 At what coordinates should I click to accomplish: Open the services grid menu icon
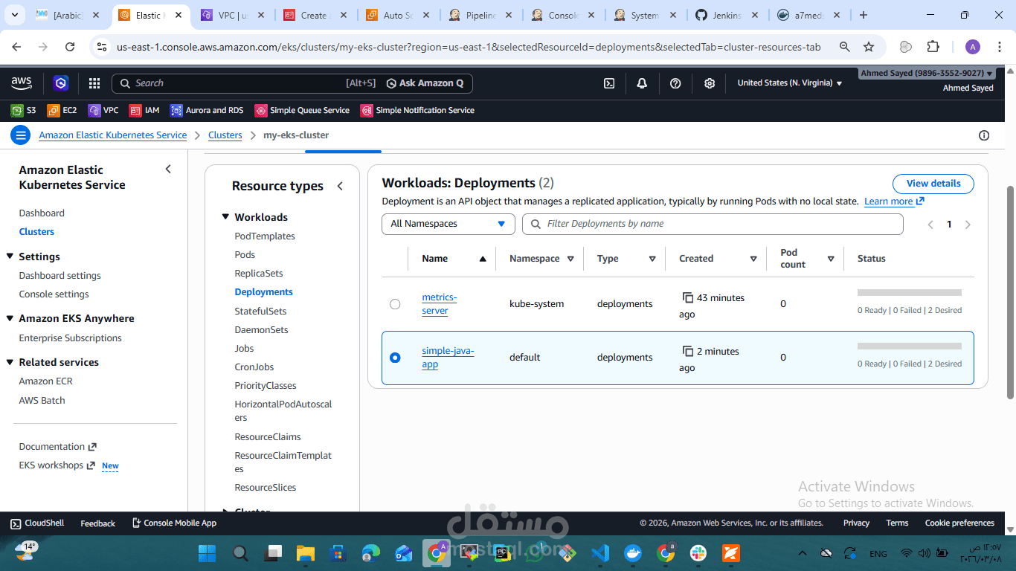(94, 83)
